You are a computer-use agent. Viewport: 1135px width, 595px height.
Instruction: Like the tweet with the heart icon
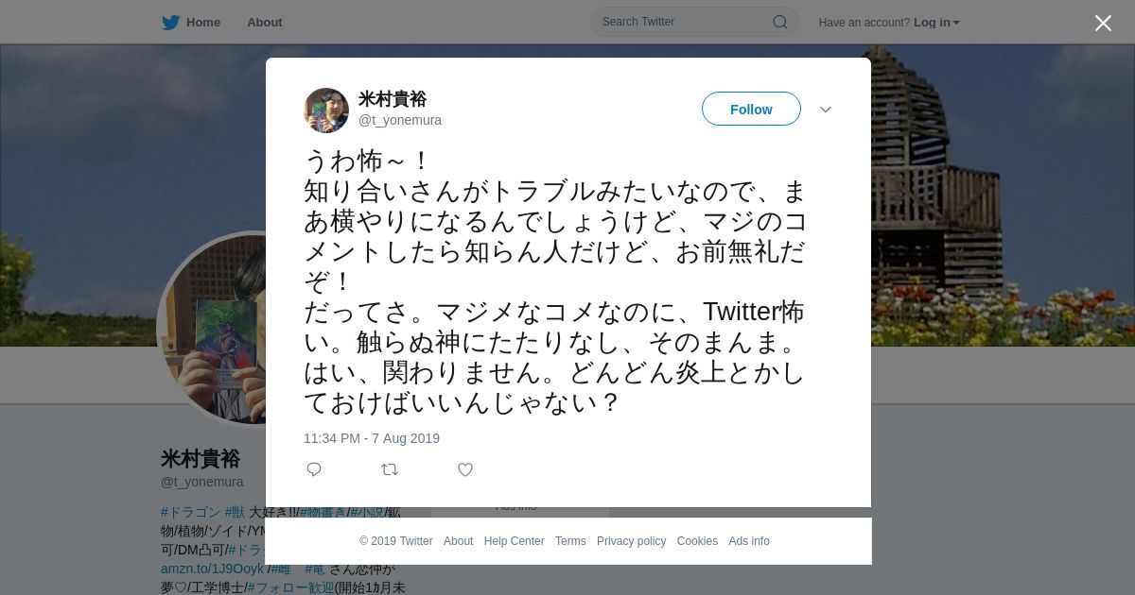[465, 469]
